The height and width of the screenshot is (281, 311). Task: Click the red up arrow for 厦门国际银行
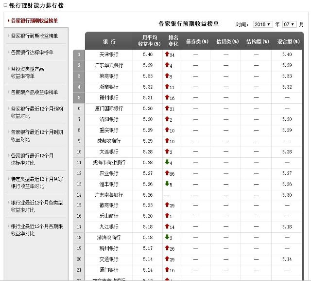pos(167,108)
